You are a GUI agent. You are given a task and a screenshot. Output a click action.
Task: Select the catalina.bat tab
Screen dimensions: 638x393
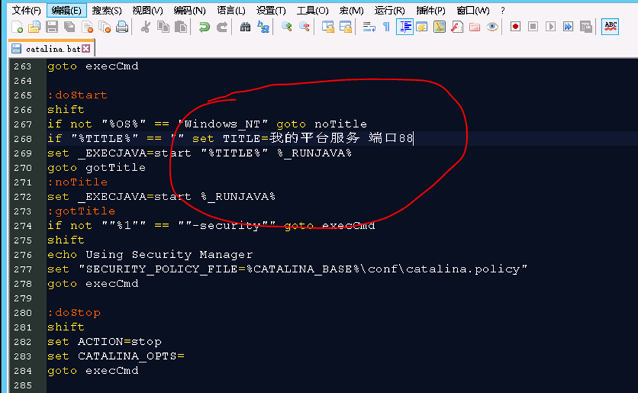pyautogui.click(x=51, y=48)
